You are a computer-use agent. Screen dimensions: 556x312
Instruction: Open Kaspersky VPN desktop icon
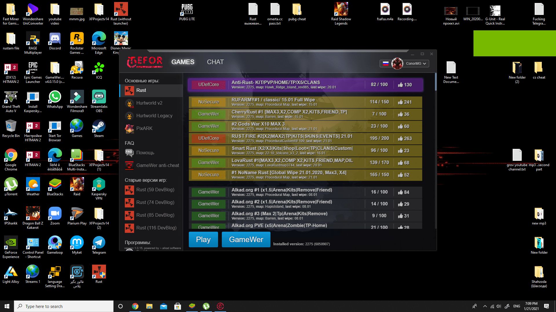tap(99, 189)
